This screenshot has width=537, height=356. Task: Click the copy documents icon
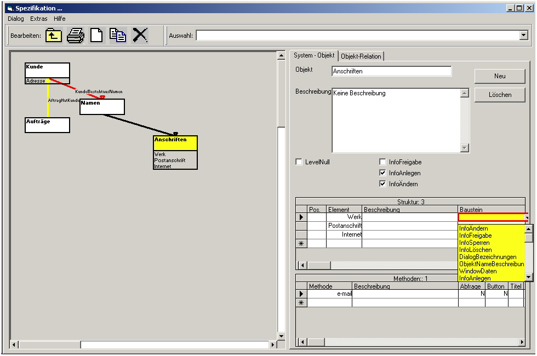coord(118,36)
